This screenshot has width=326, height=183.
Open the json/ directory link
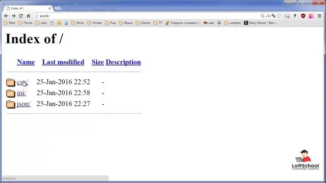24,104
